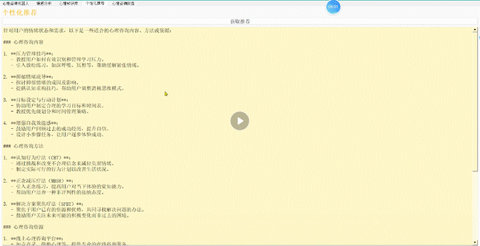Click the 获取推荐 button

click(x=240, y=22)
